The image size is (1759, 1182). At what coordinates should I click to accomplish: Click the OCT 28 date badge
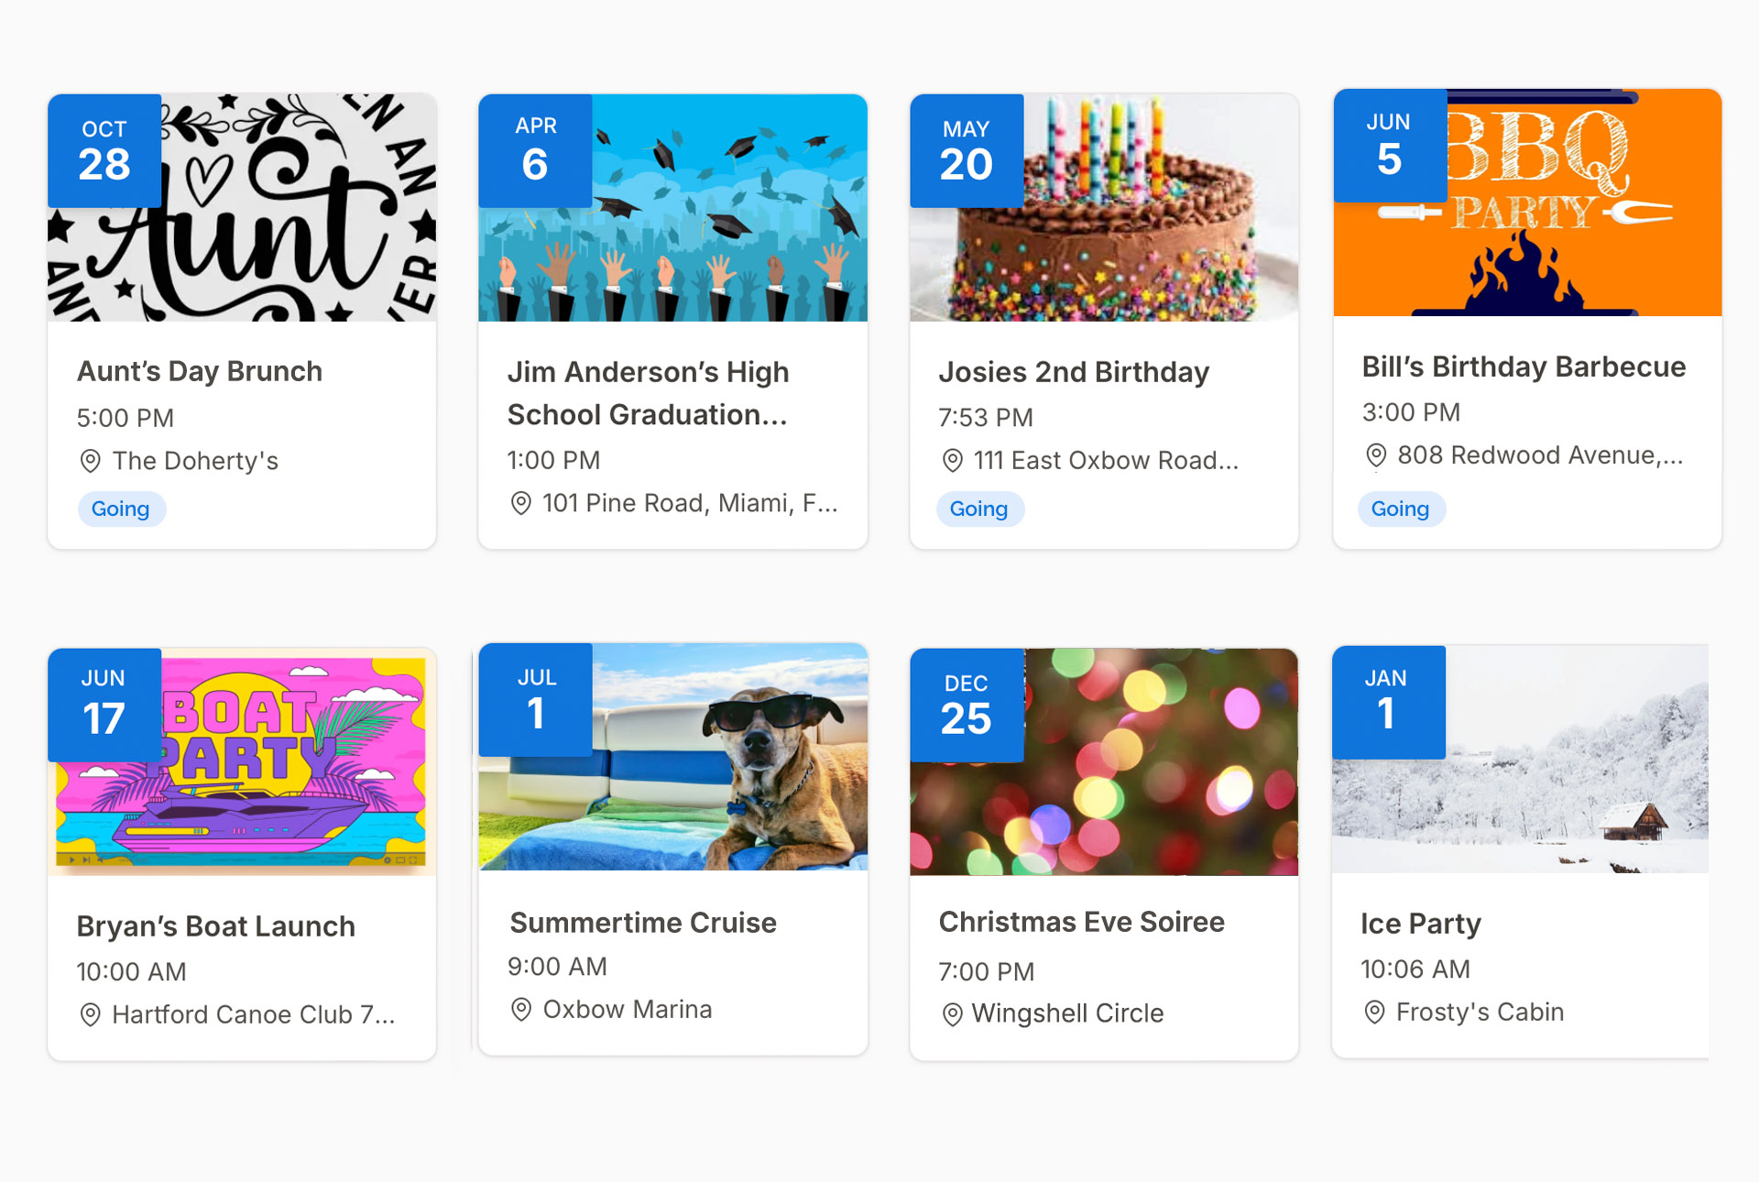pos(104,151)
